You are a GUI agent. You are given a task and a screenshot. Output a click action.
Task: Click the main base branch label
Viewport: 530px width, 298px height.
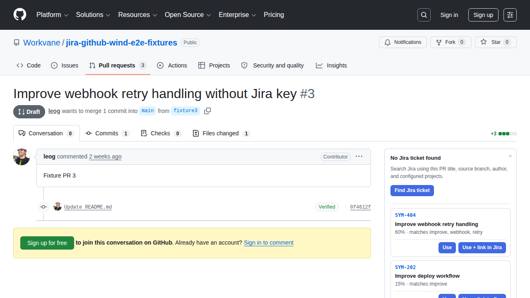[148, 111]
